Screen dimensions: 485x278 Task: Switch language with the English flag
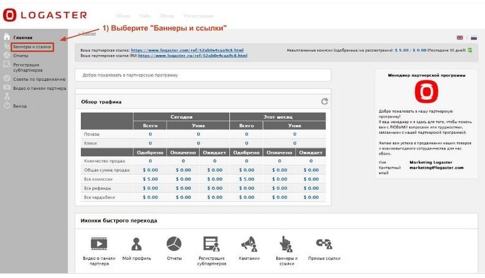tap(460, 38)
